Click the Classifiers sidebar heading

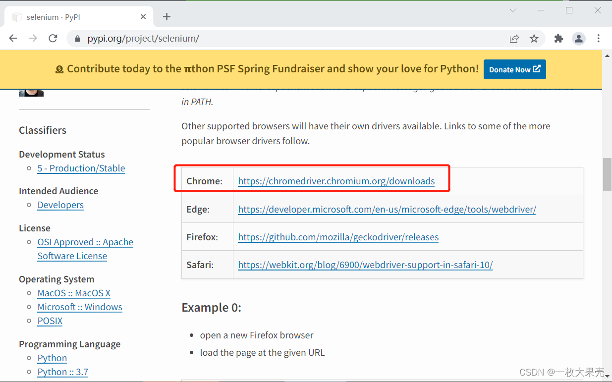(x=43, y=130)
